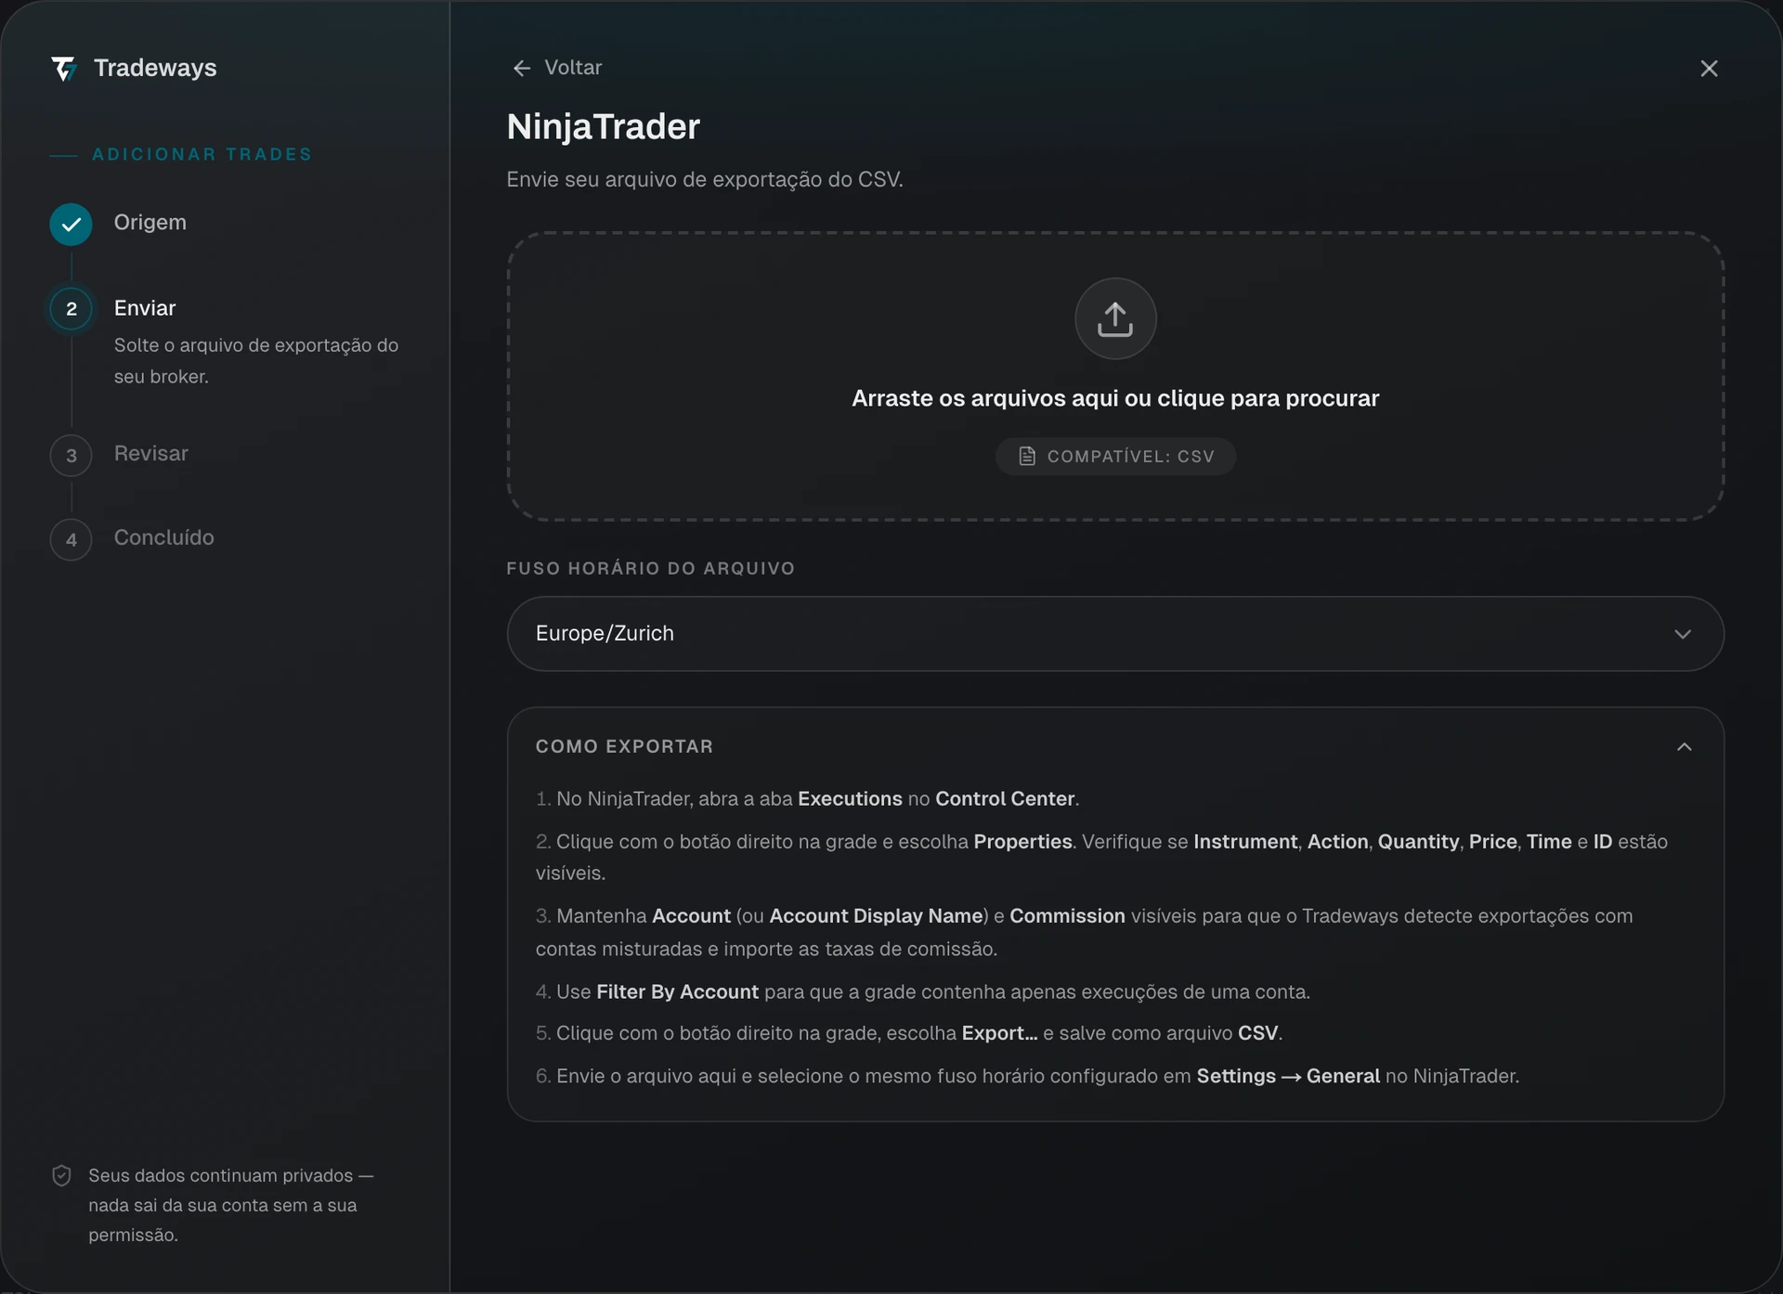Image resolution: width=1783 pixels, height=1294 pixels.
Task: Select the Revisar step label
Action: 151,454
